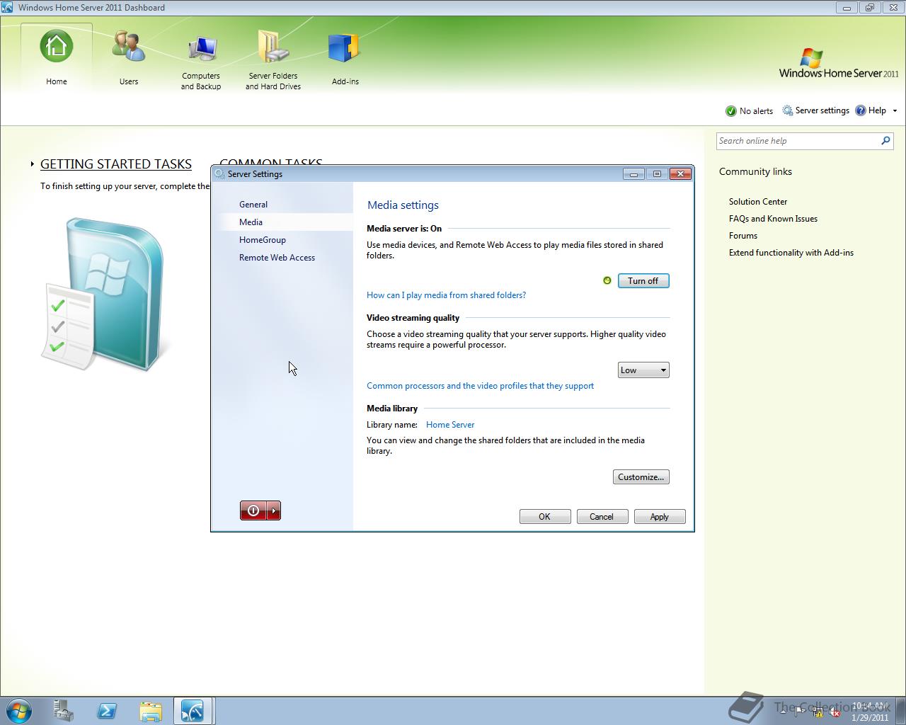Cancel the Server Settings dialog

pos(602,517)
